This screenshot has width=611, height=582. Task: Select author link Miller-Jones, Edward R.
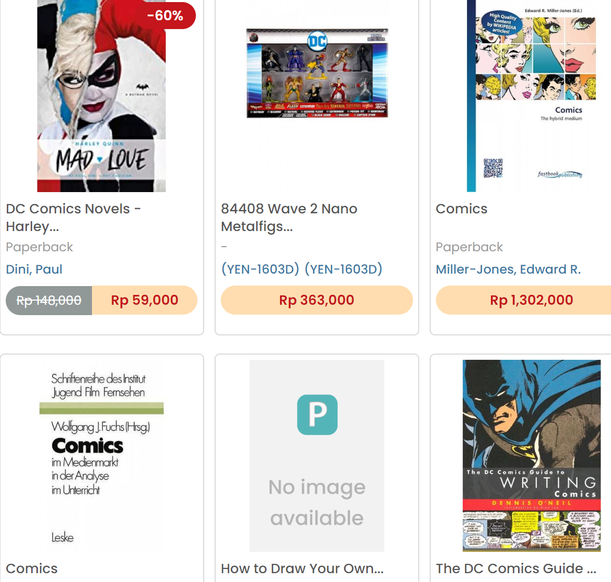[x=508, y=269]
